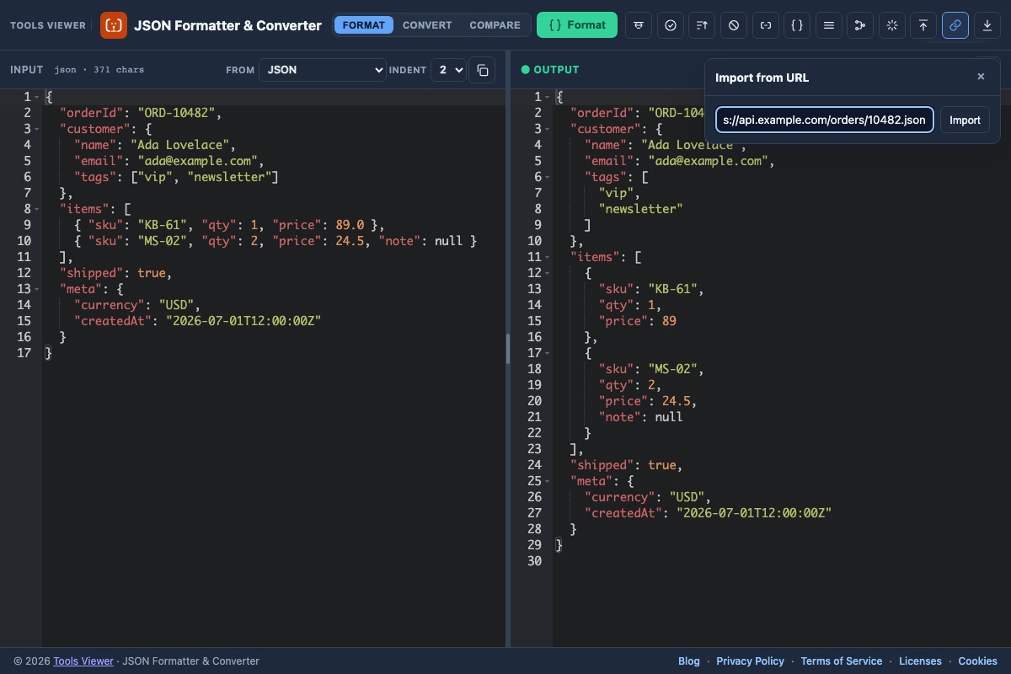
Task: Click the "json · 371 chars" input label
Action: (99, 70)
